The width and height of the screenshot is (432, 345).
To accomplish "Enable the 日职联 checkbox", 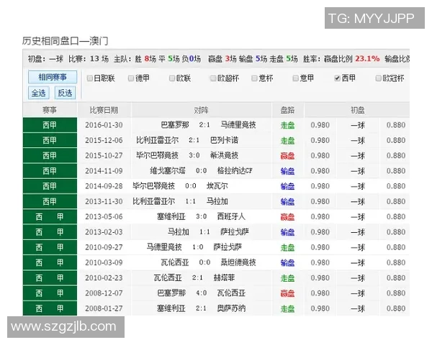I will [x=89, y=78].
